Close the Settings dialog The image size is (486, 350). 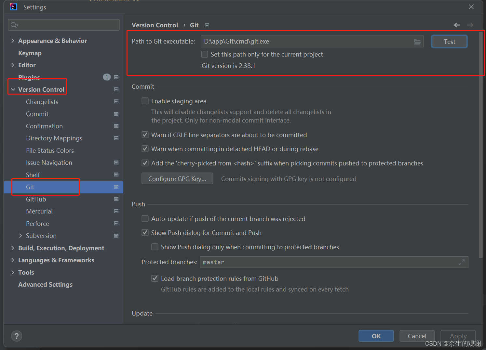(x=471, y=7)
